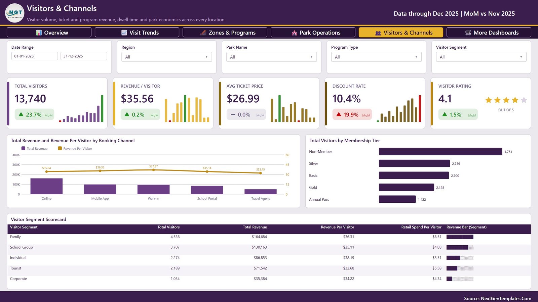Expand the Park Name dropdown
This screenshot has width=538, height=302.
point(272,57)
